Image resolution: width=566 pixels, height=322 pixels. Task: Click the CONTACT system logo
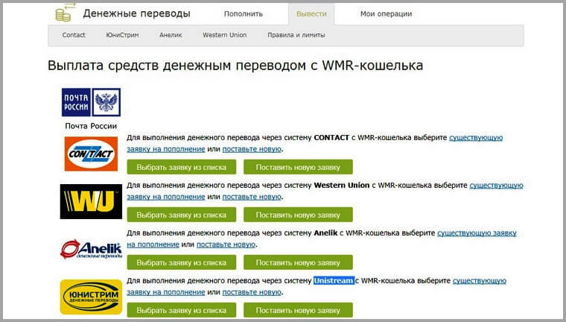pos(91,154)
